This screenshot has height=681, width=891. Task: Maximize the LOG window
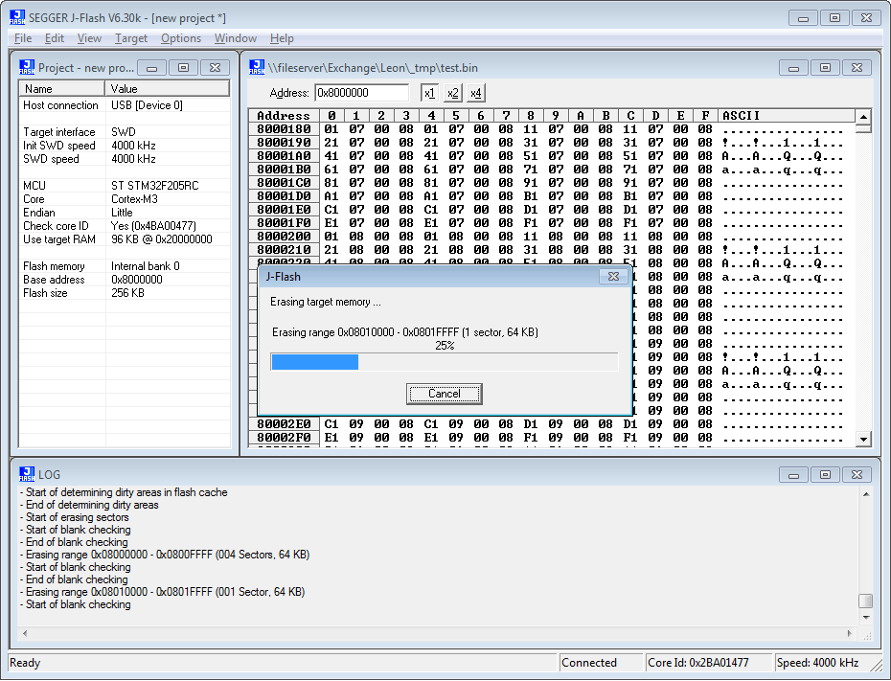click(x=825, y=474)
